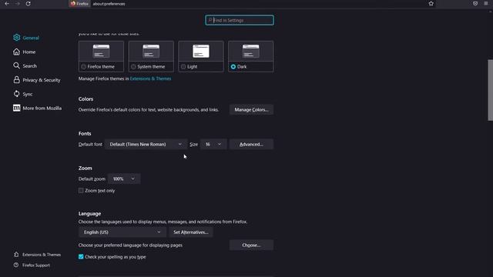Click the Extensions & Themes puzzle icon
The width and height of the screenshot is (493, 277).
16,255
